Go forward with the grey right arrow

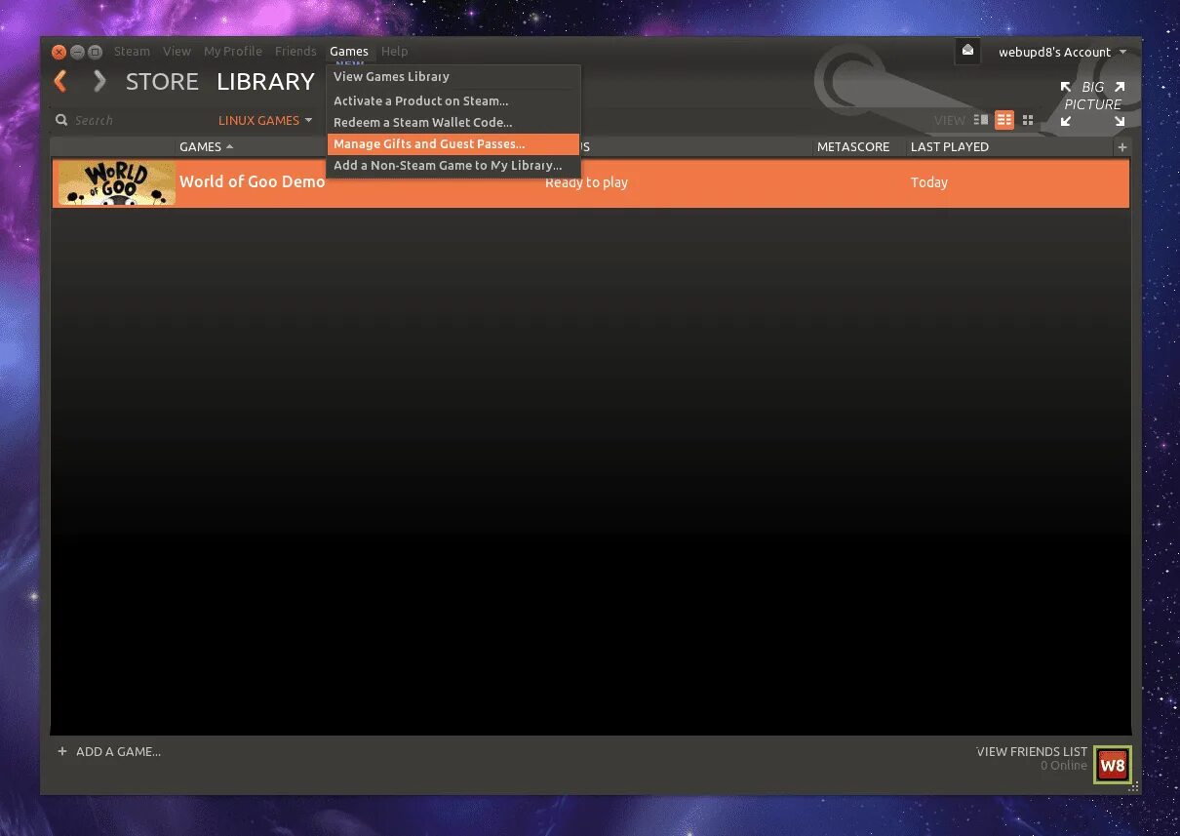coord(98,81)
